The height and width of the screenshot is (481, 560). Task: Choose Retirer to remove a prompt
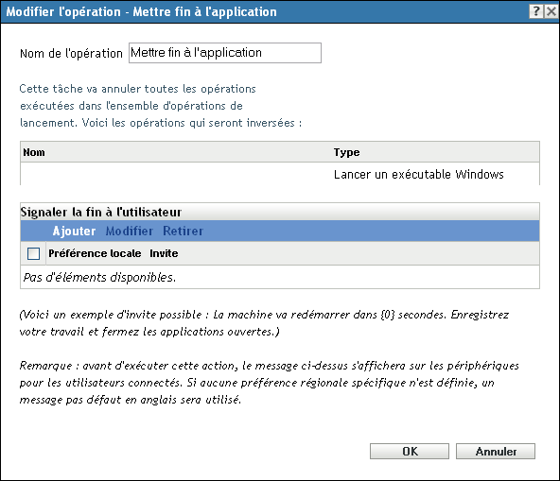click(x=183, y=231)
